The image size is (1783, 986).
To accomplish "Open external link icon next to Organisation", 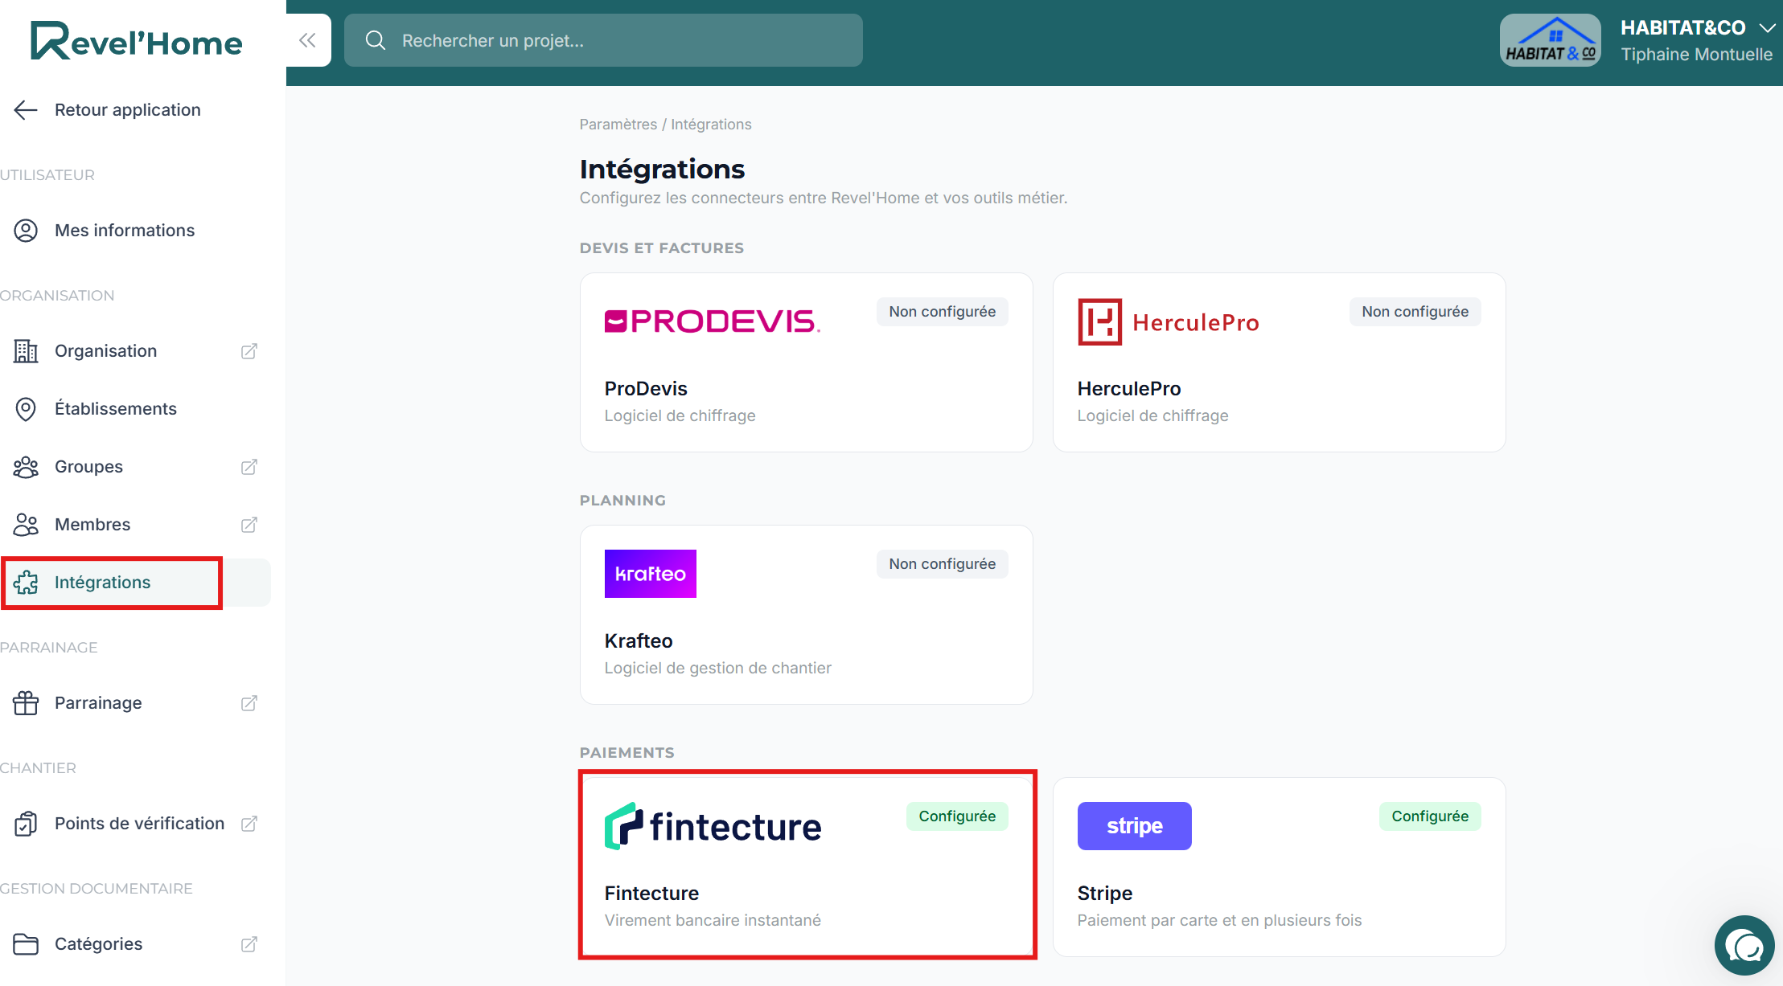I will click(249, 351).
